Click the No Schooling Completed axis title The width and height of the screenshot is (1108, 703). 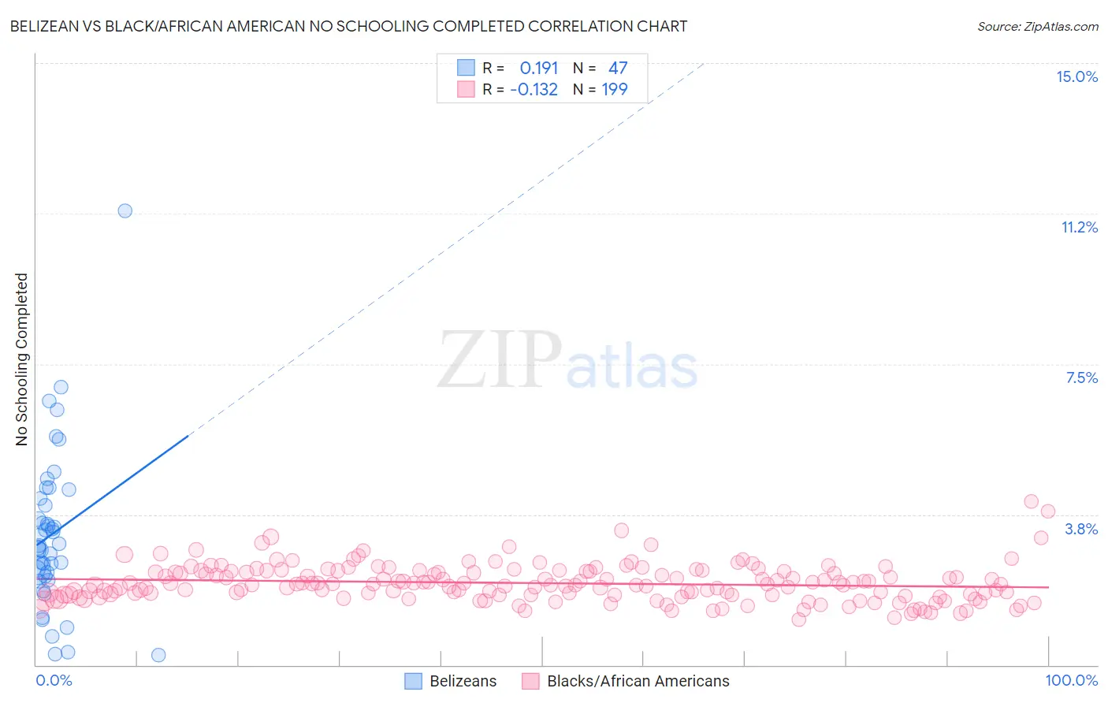coord(21,359)
